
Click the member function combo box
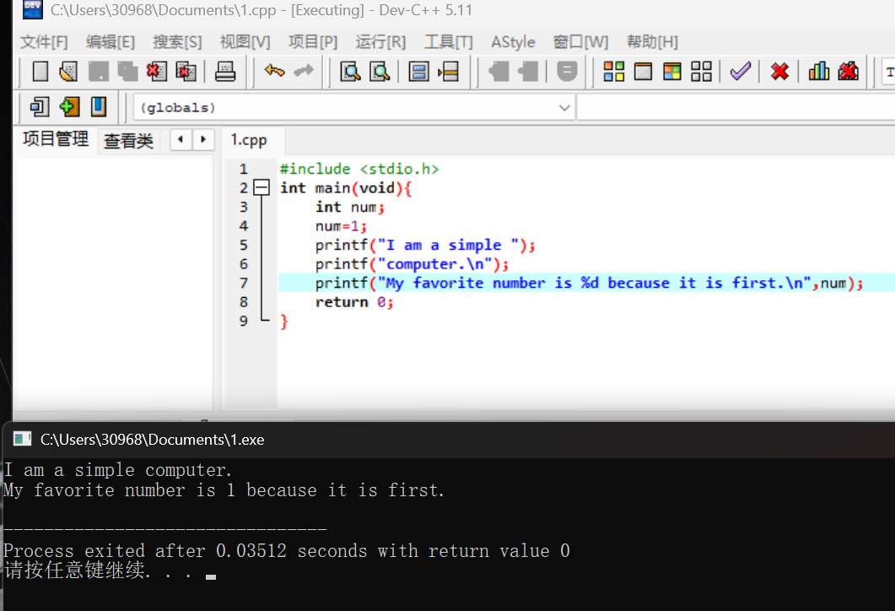pyautogui.click(x=736, y=107)
